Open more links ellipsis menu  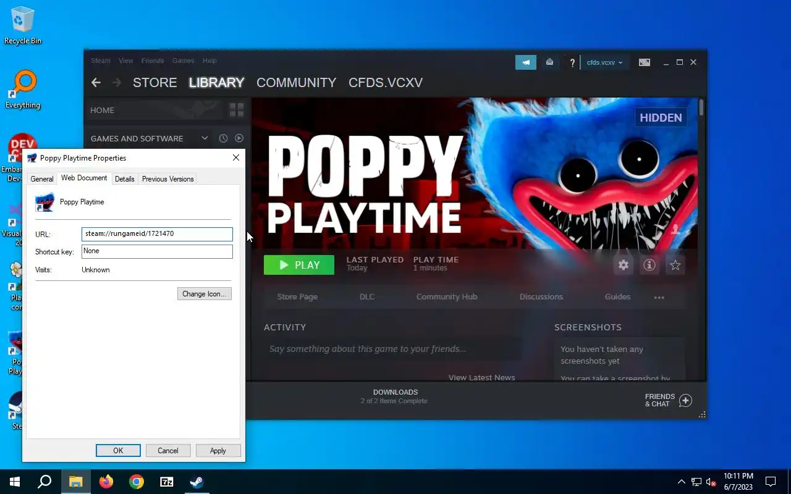click(659, 297)
